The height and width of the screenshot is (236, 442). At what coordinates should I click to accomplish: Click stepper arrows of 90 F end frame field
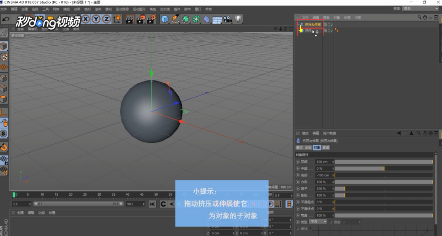tap(143, 204)
